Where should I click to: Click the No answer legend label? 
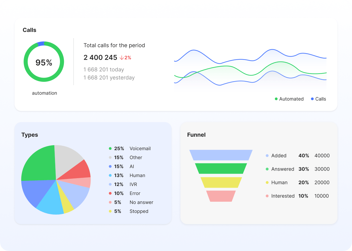tap(141, 202)
